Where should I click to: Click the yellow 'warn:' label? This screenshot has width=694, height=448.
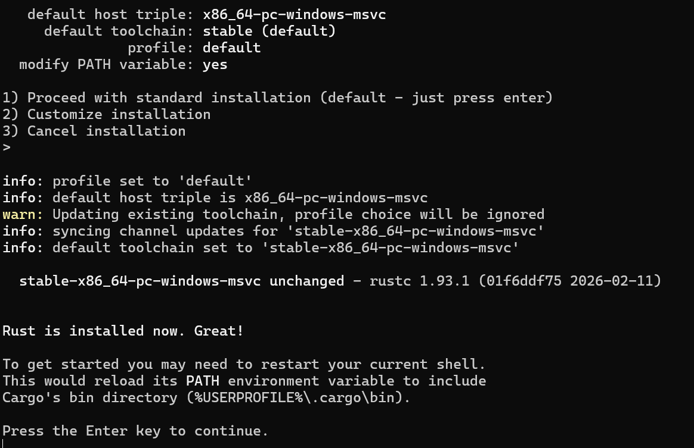[23, 214]
